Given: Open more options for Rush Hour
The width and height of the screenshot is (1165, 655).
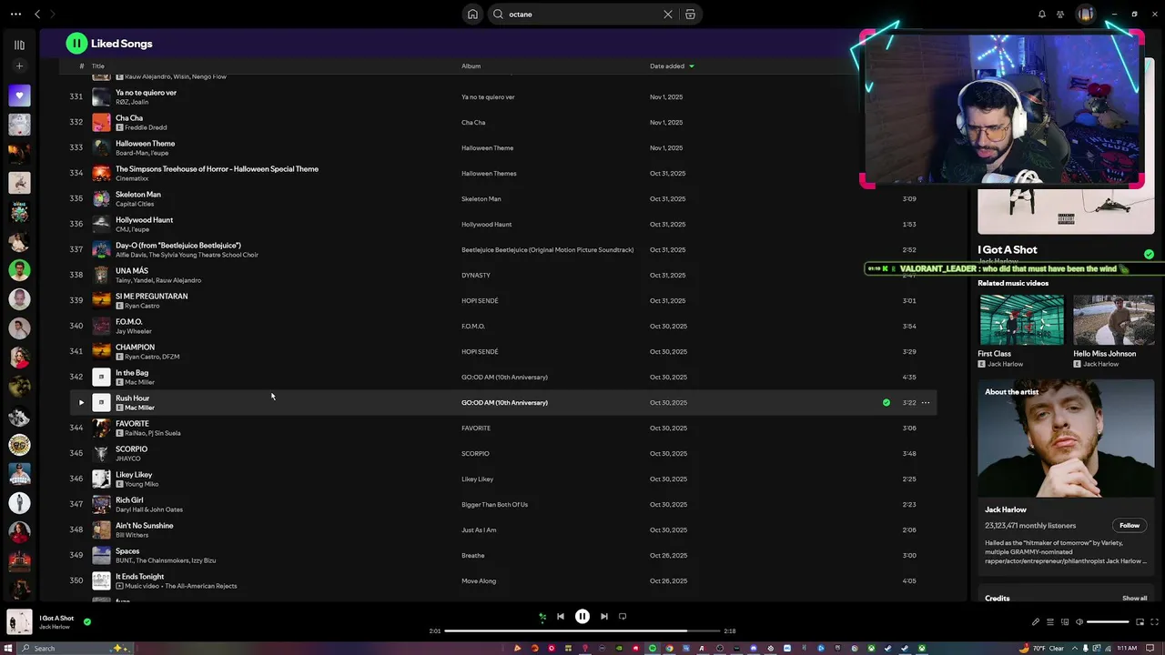Looking at the screenshot, I should (926, 402).
